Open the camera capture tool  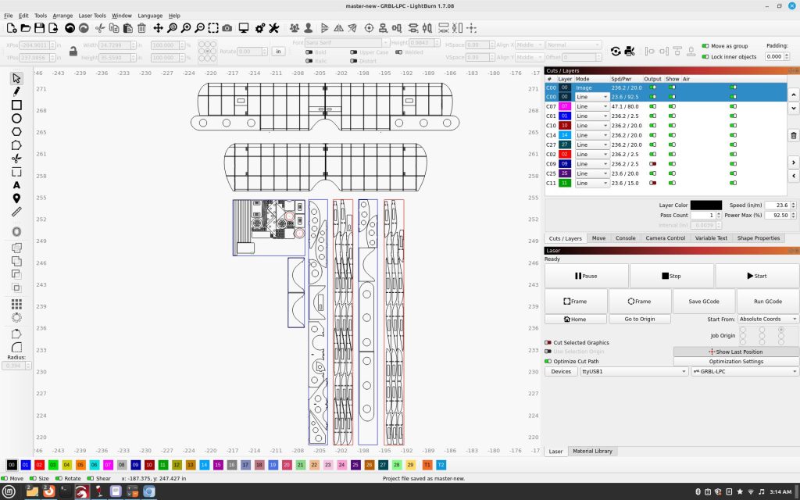tap(227, 28)
